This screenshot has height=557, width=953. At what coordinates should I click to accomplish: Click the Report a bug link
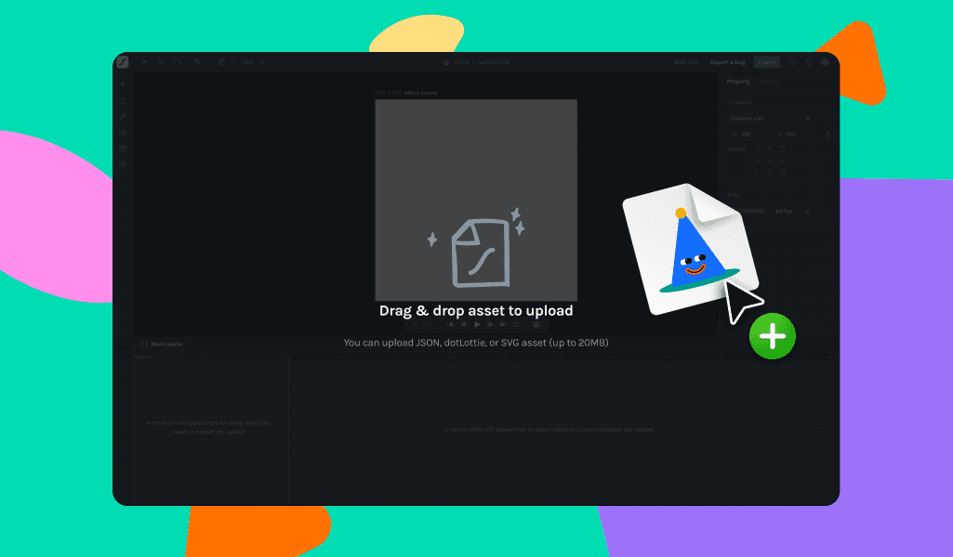(729, 61)
